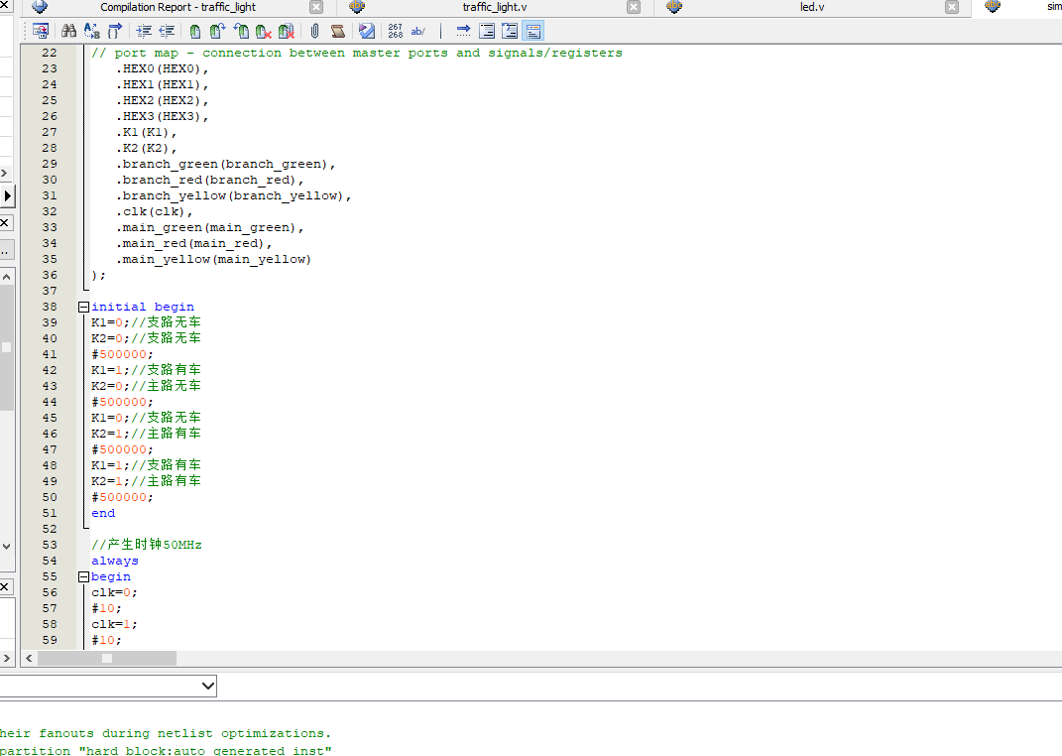The image size is (1062, 756).
Task: Click left panel scroll up arrow
Action: pos(6,277)
